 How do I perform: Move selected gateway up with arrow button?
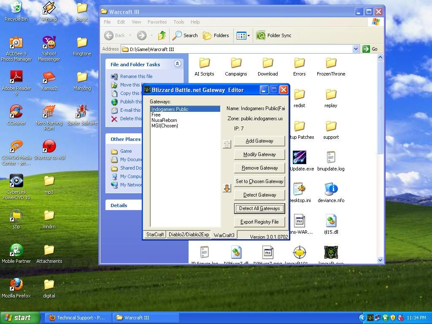[x=227, y=144]
